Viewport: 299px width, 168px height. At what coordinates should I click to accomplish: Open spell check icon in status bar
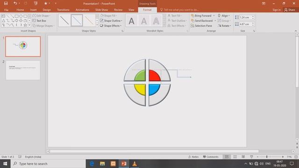[20, 157]
